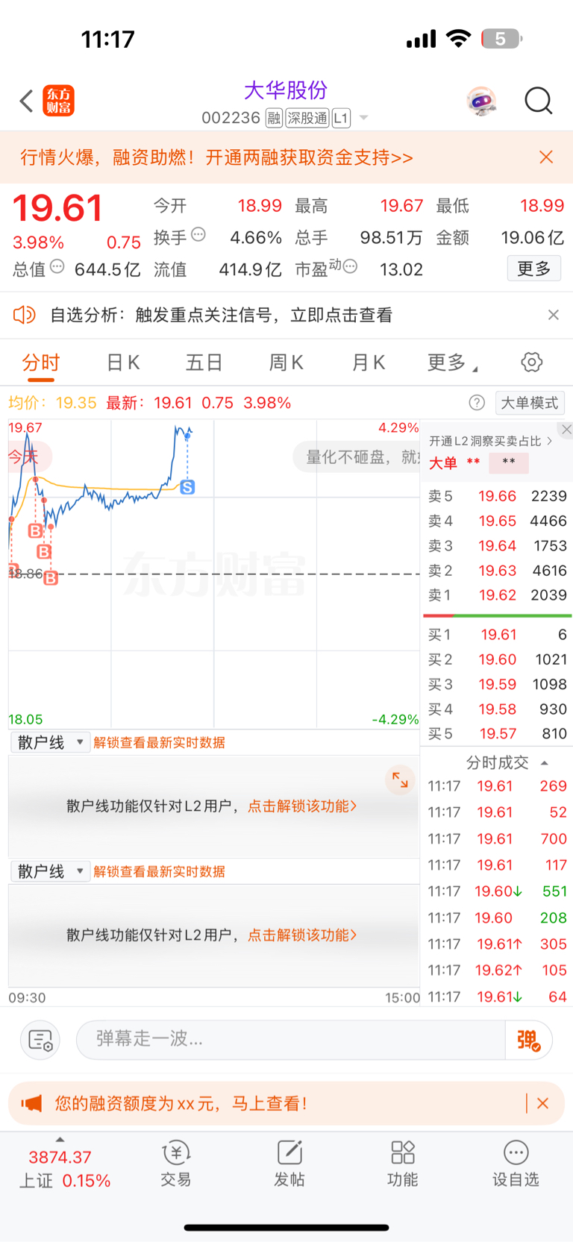The image size is (573, 1242).
Task: Tap the trade row with volume 269
Action: [498, 786]
